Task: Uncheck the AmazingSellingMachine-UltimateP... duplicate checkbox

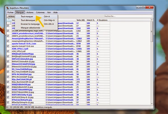Action: click(x=8, y=41)
